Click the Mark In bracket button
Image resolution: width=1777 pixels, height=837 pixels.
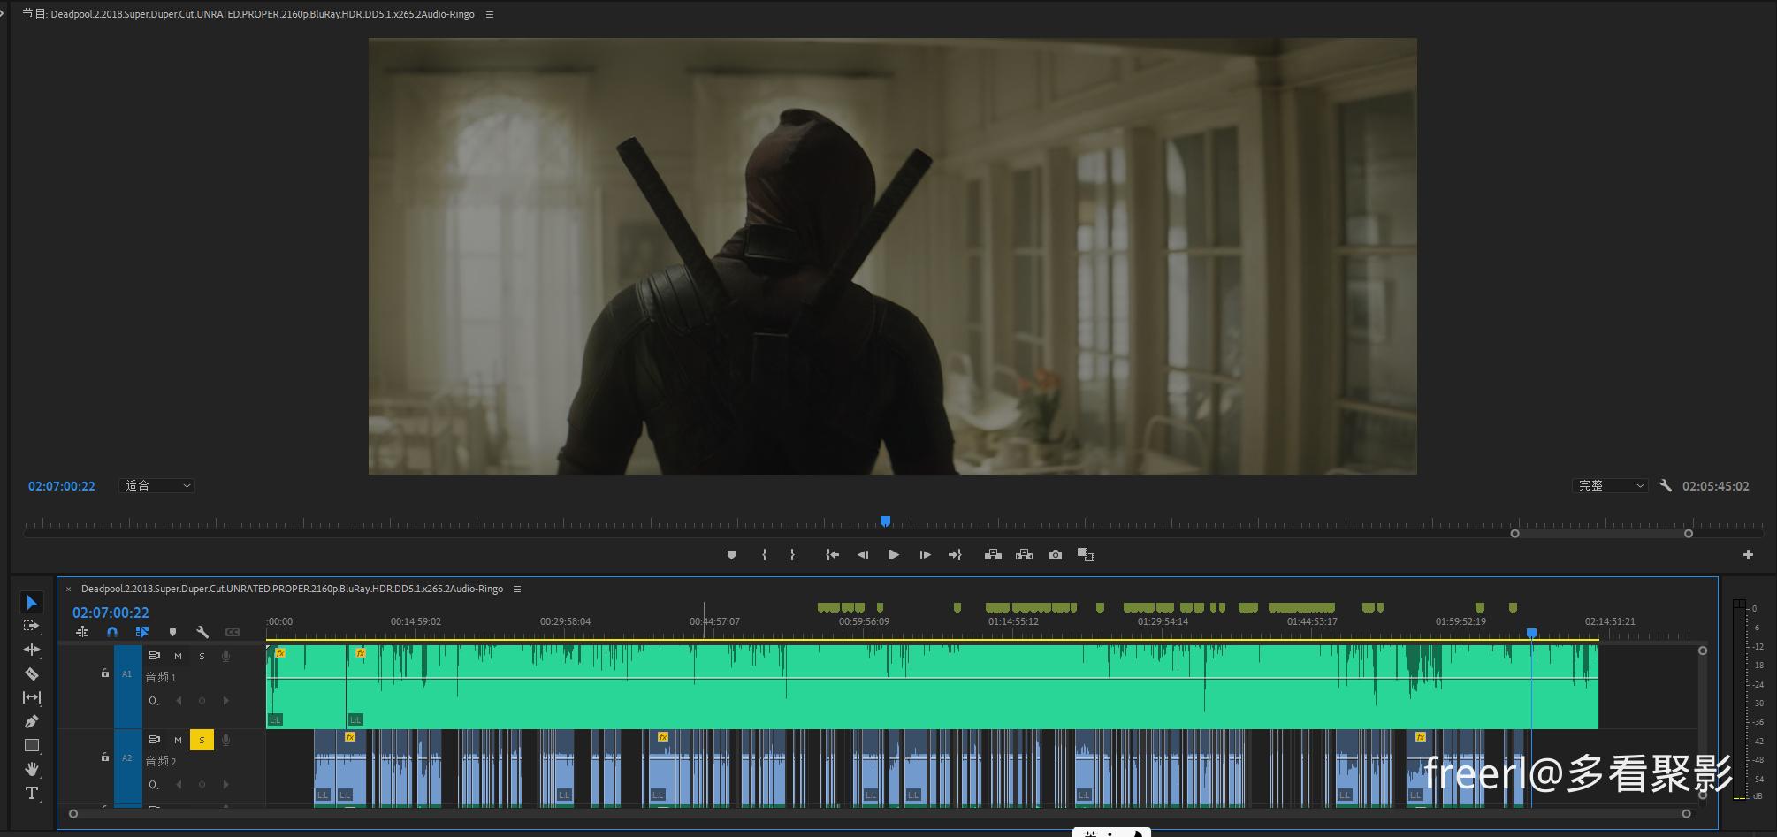click(x=764, y=555)
